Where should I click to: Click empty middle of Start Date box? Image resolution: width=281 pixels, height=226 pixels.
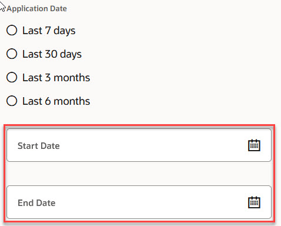coord(153,145)
